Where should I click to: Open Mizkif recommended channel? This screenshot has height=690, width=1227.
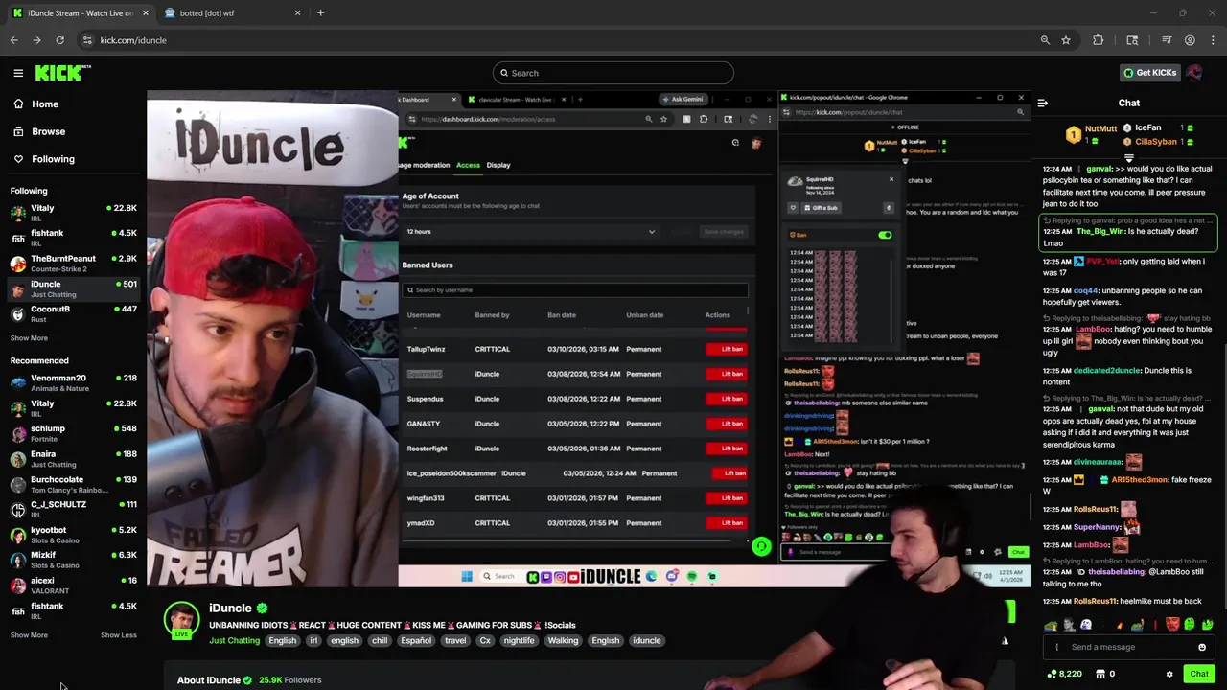tap(74, 560)
